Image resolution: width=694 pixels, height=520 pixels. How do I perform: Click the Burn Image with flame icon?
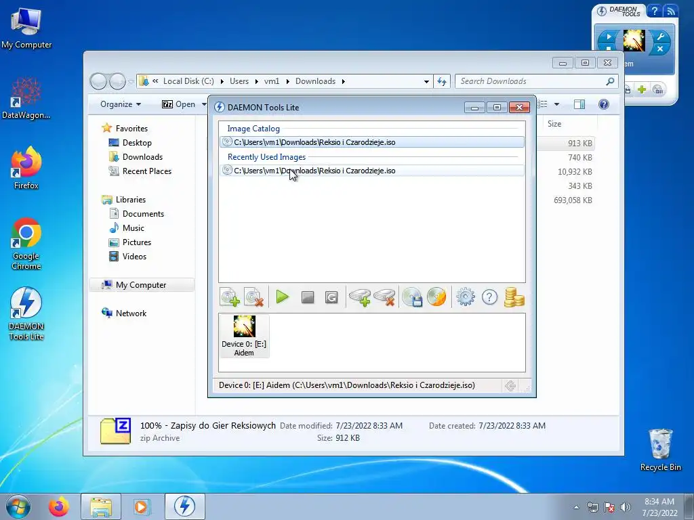[437, 297]
